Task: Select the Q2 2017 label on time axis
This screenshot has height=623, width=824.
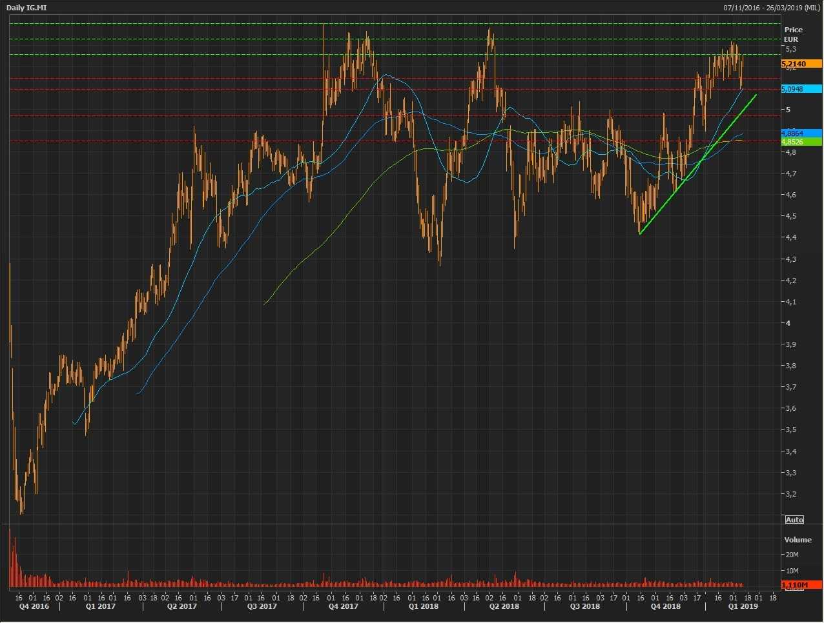Action: point(181,606)
